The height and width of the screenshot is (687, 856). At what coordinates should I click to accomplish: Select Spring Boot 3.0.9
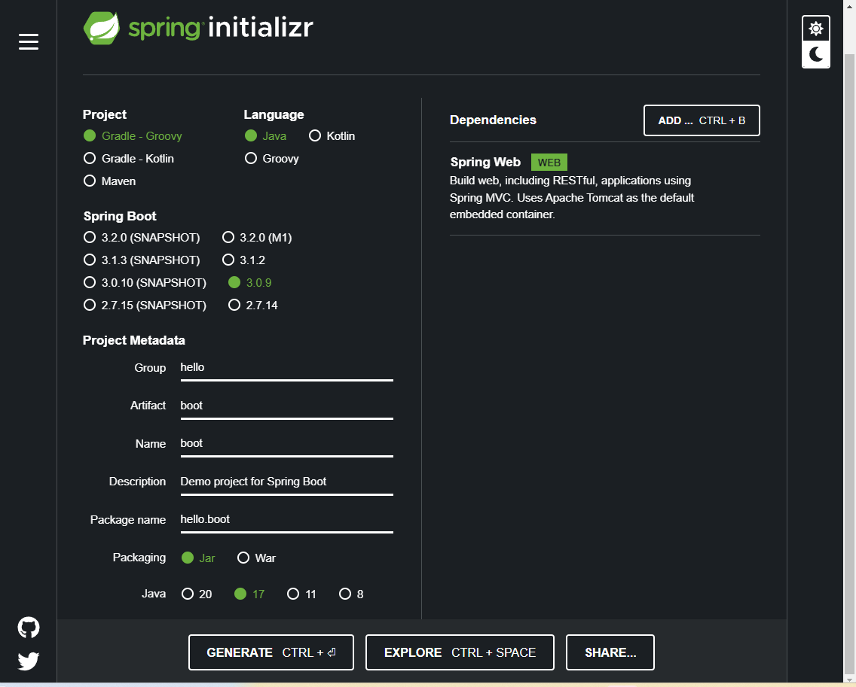(x=250, y=282)
